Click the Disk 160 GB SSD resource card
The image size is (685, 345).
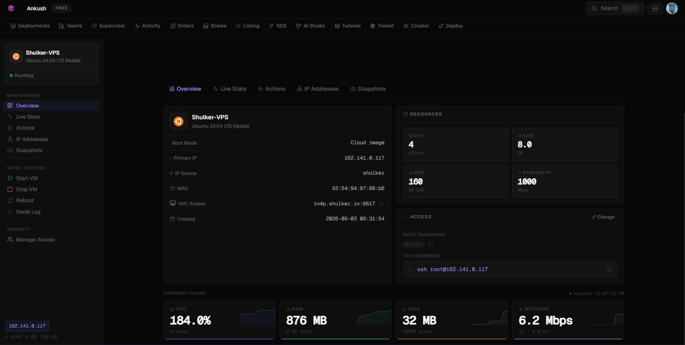pos(456,181)
